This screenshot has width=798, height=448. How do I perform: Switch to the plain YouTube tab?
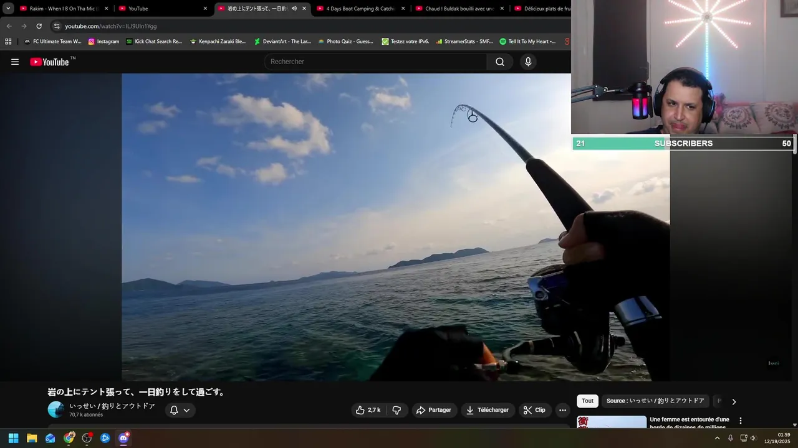pos(163,9)
